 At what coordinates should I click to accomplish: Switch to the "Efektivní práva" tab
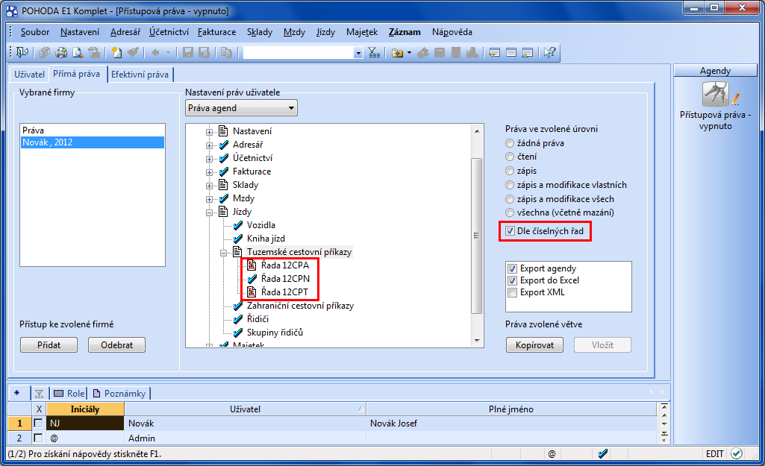point(140,75)
